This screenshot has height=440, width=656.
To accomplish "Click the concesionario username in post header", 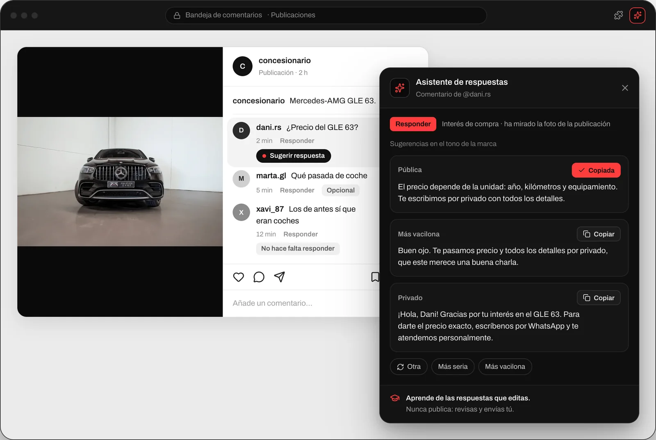I will coord(285,61).
